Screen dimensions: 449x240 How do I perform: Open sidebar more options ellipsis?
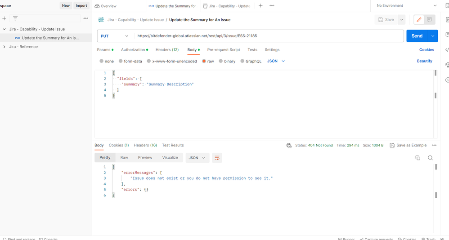[x=85, y=18]
